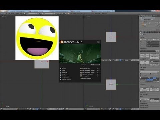Open the Interaction preset dropdown in splash
Screen dimensions: 160x120
coord(95,65)
